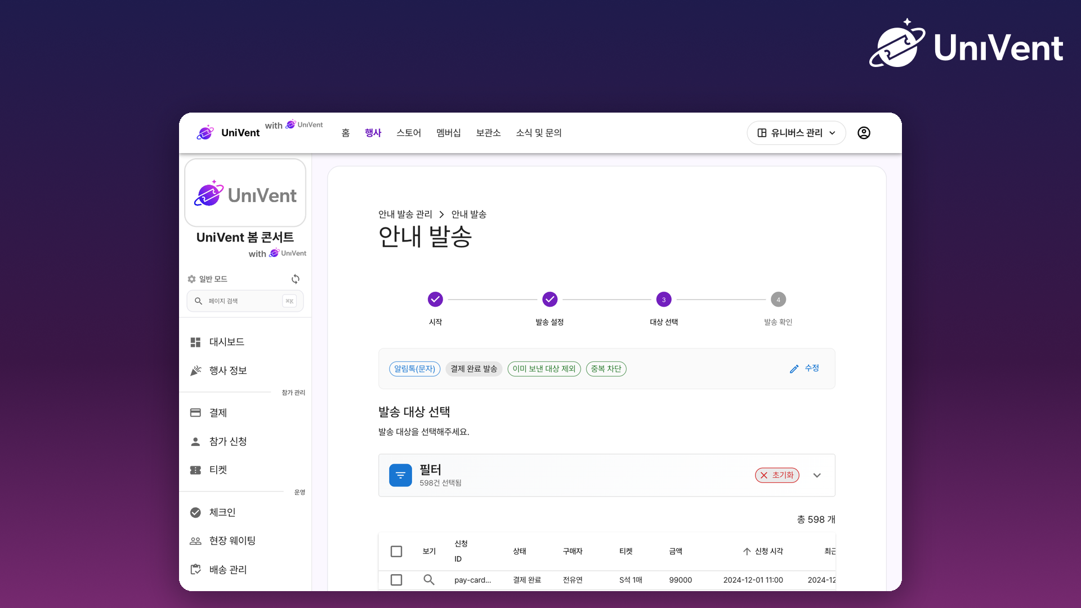Reset filters with 초기화 button

tap(777, 475)
